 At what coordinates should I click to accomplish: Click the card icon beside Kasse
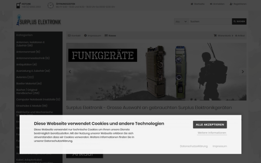106,36
